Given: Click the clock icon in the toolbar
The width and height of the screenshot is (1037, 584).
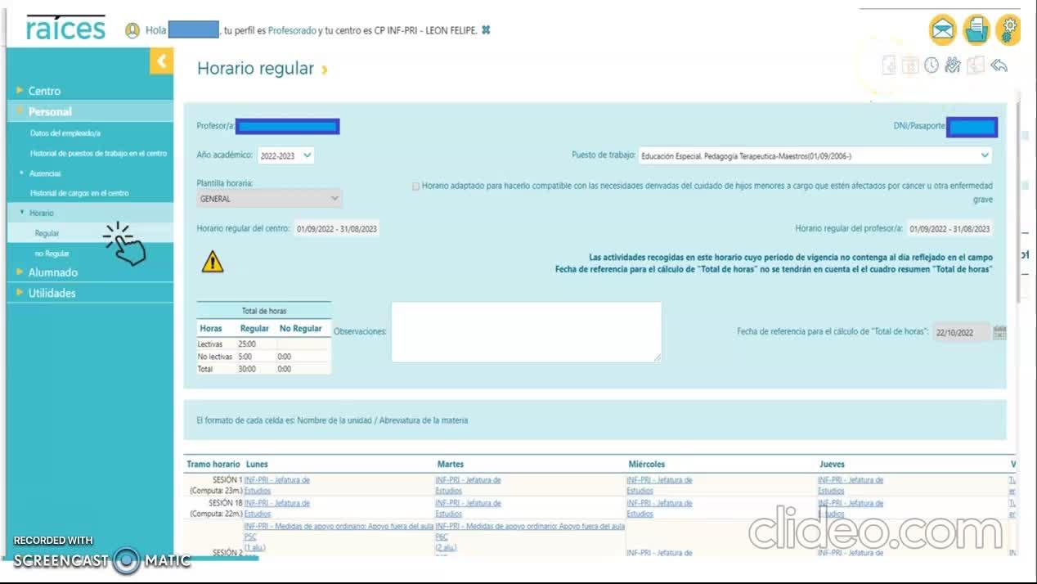Looking at the screenshot, I should point(932,66).
